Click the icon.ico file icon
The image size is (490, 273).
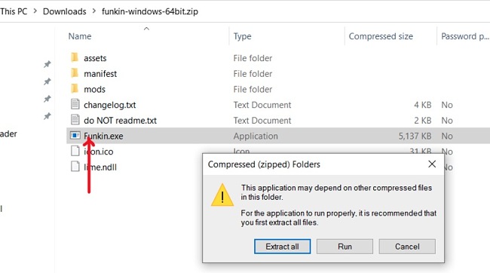(x=75, y=151)
